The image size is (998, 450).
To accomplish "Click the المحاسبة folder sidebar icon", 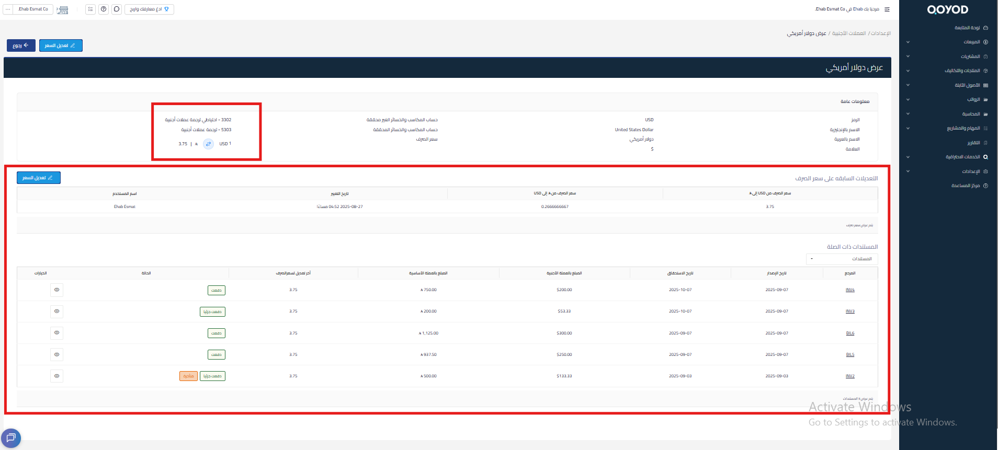I will pyautogui.click(x=985, y=114).
